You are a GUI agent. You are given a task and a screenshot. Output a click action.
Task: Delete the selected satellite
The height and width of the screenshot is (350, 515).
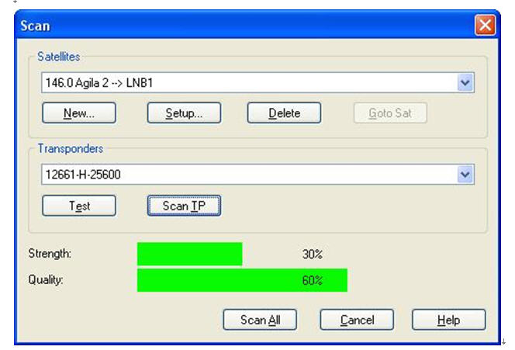click(284, 113)
